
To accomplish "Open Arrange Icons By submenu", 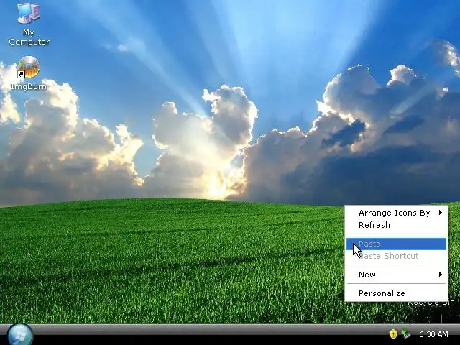I will point(396,213).
